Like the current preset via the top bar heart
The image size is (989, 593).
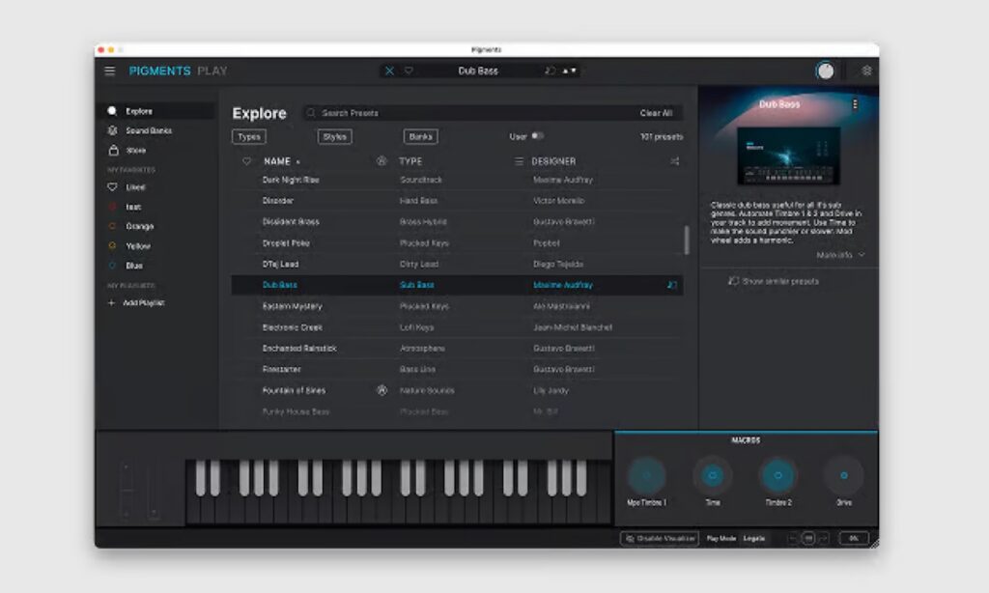[x=409, y=71]
